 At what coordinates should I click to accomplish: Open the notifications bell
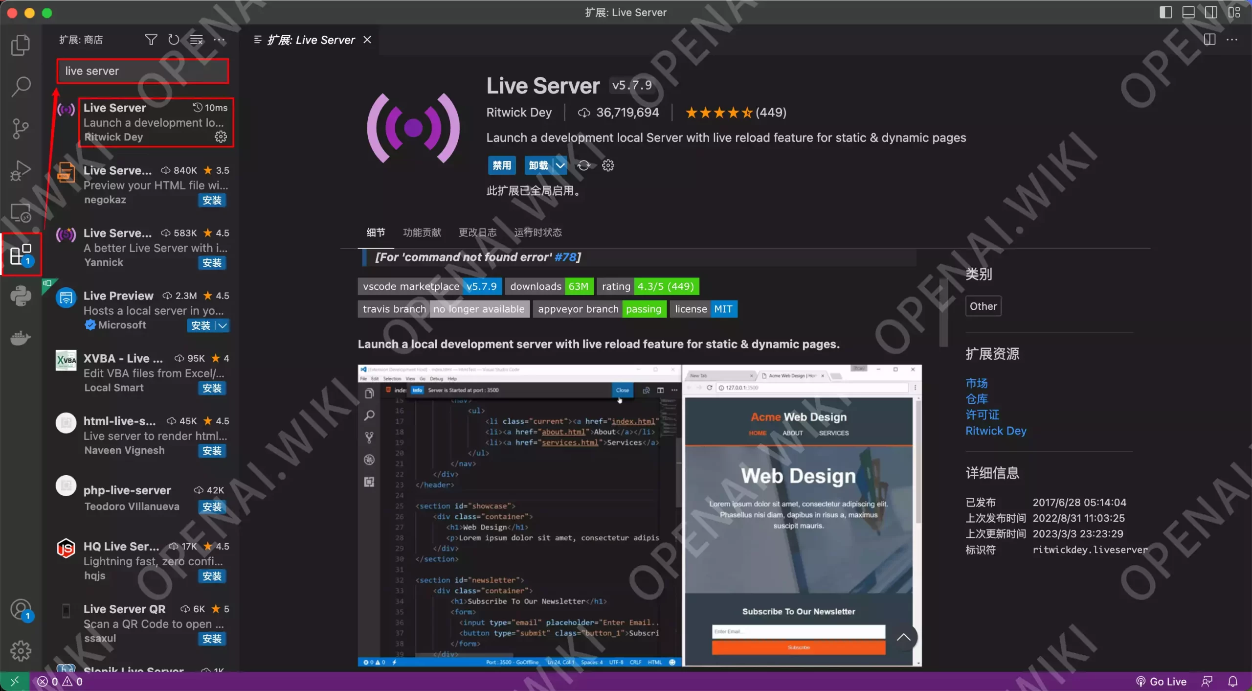point(1233,681)
